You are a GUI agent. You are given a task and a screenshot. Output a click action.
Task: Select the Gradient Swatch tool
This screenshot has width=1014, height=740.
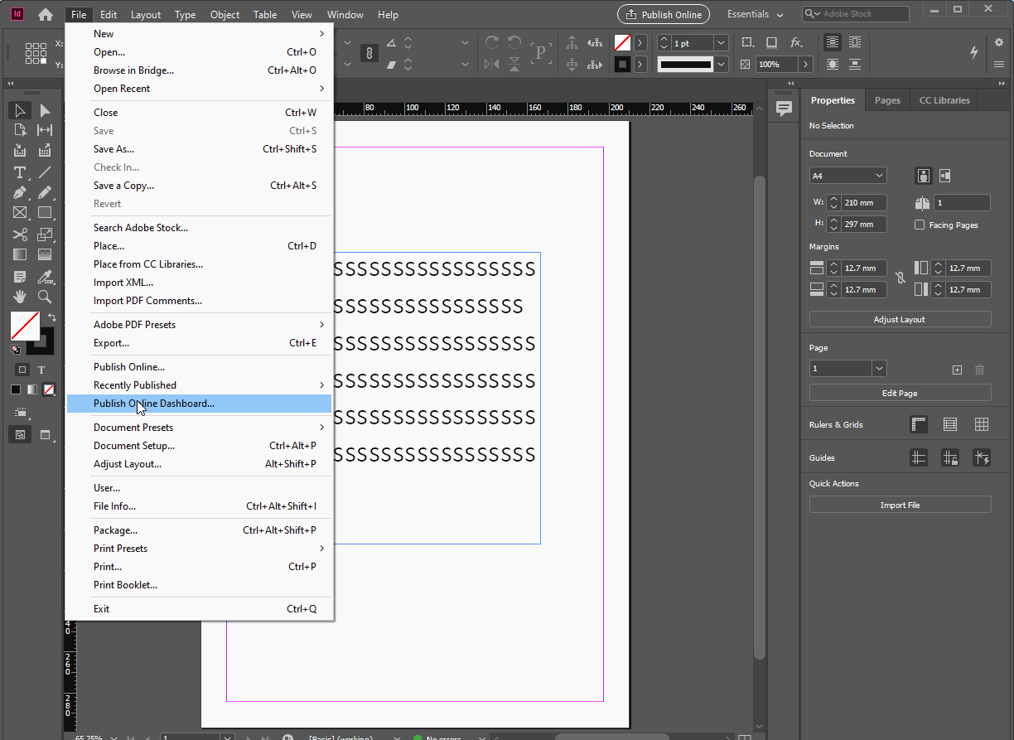point(20,254)
